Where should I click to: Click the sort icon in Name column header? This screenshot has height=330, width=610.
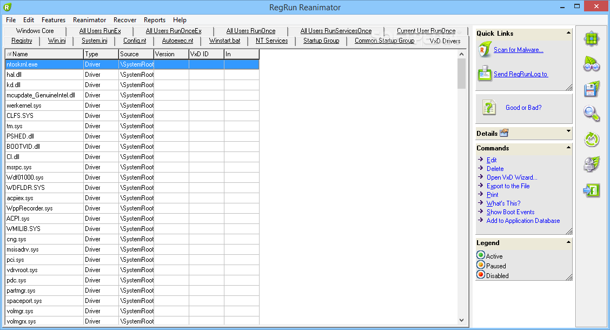point(9,54)
